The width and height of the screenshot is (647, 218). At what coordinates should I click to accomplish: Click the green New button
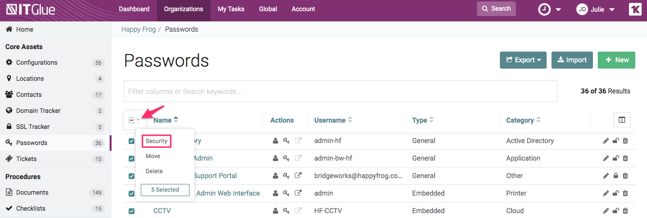(616, 60)
